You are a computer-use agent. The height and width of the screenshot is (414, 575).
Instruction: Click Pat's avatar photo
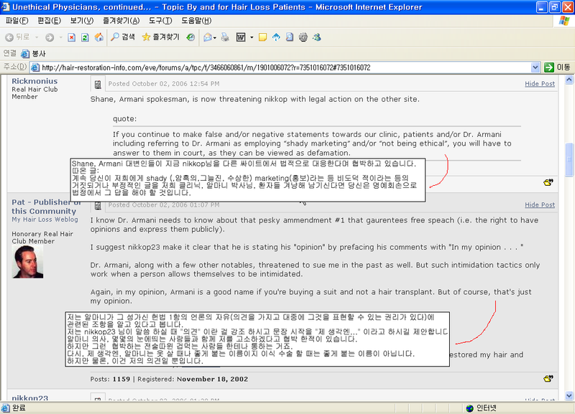[27, 262]
